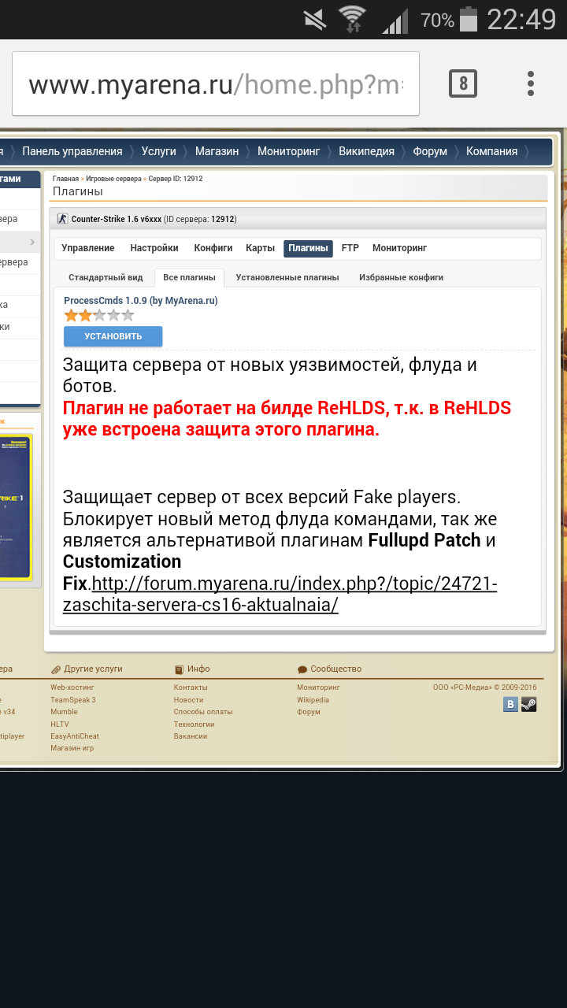Click the Инфо section icon in footer
Viewport: 567px width, 1008px height.
(179, 669)
